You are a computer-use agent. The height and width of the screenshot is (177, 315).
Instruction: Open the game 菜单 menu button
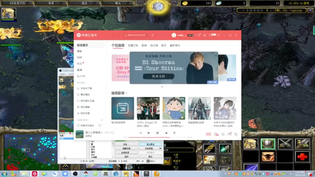coord(51,3)
